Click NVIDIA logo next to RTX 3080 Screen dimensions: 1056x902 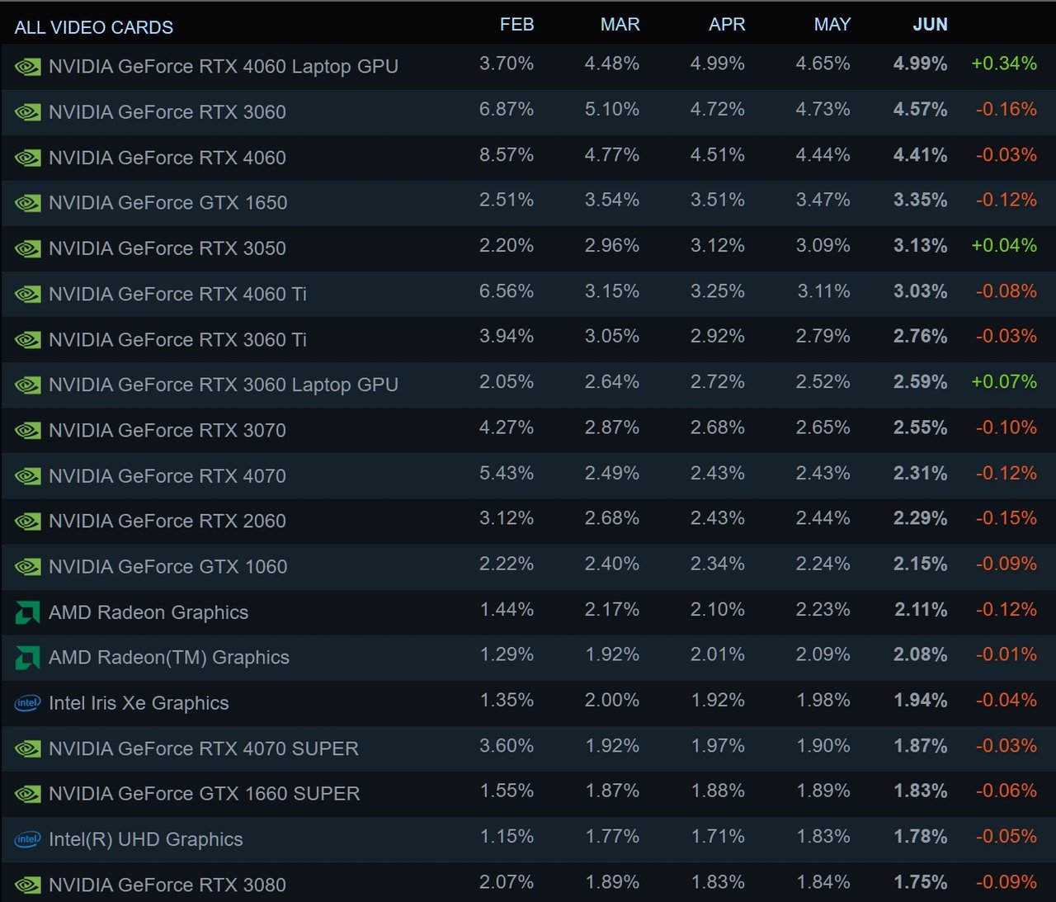(x=28, y=885)
